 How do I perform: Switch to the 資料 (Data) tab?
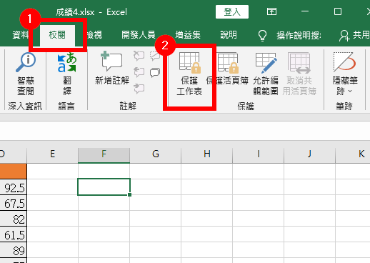pos(21,35)
